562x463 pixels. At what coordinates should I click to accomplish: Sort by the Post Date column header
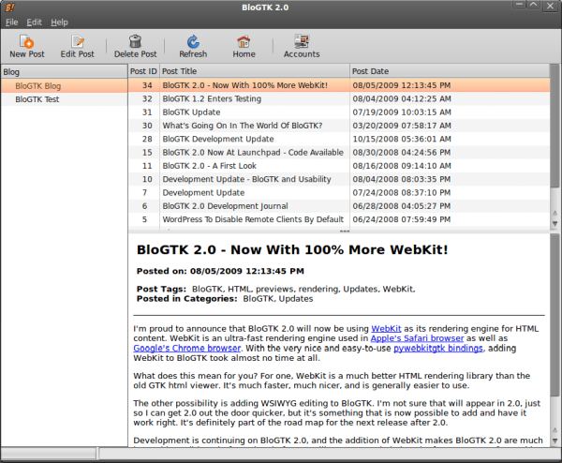point(450,71)
